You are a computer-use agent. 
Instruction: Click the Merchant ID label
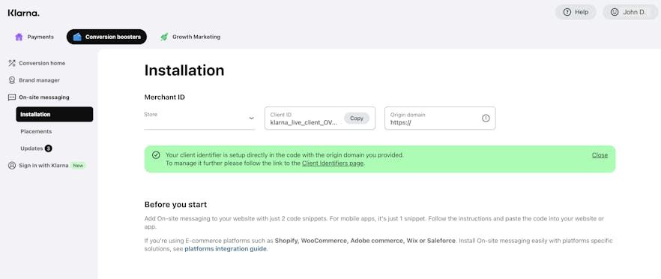(164, 97)
